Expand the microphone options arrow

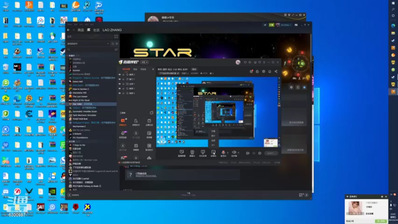pos(227,153)
